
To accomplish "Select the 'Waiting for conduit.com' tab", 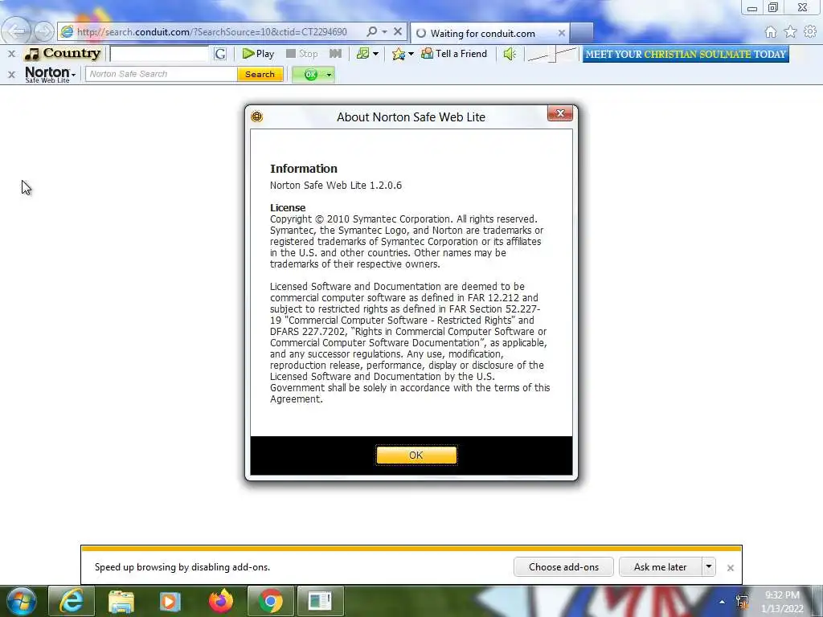I will [x=482, y=33].
